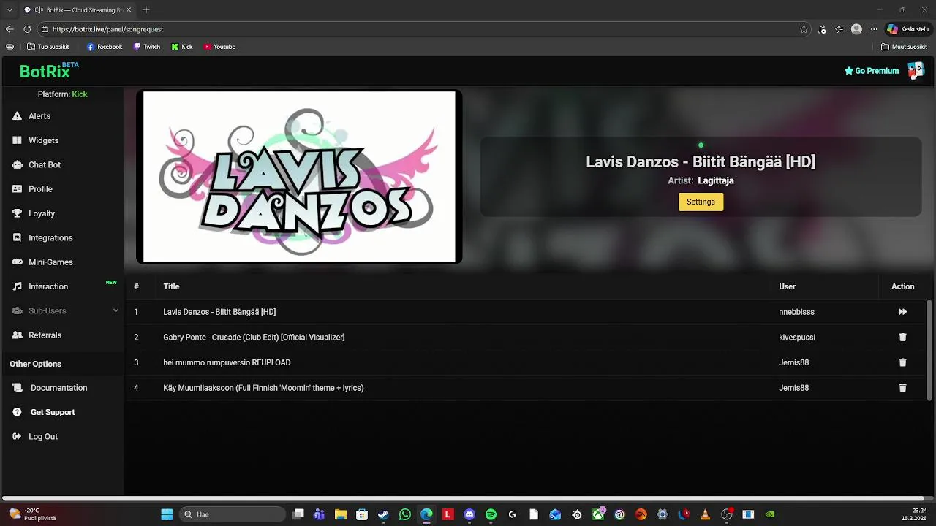Click the Title column header

point(171,286)
